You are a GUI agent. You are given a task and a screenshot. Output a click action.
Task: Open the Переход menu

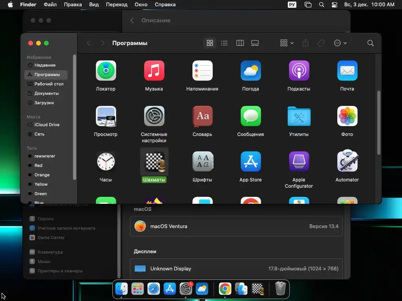coord(117,5)
